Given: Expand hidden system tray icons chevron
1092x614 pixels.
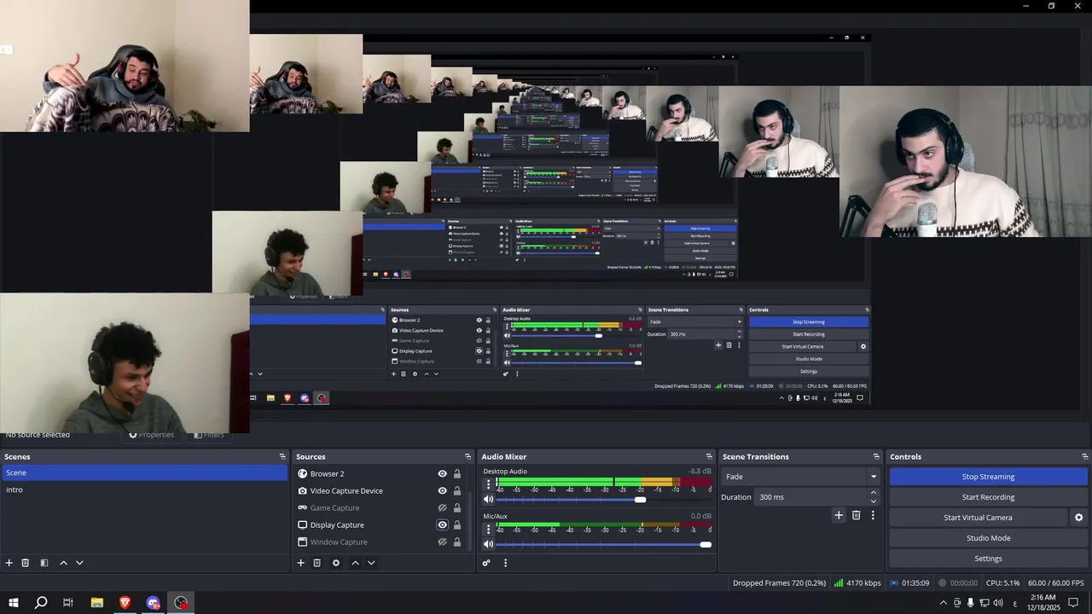Looking at the screenshot, I should [943, 603].
